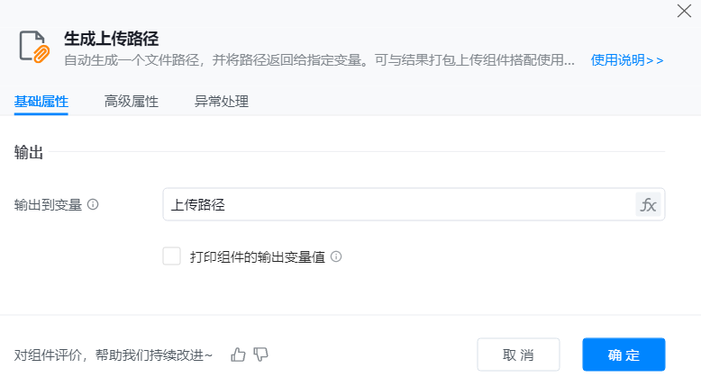Click the thumbs up rating icon
The height and width of the screenshot is (377, 701).
[x=238, y=355]
